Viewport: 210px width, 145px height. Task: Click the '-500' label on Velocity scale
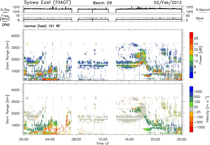[x=198, y=122]
